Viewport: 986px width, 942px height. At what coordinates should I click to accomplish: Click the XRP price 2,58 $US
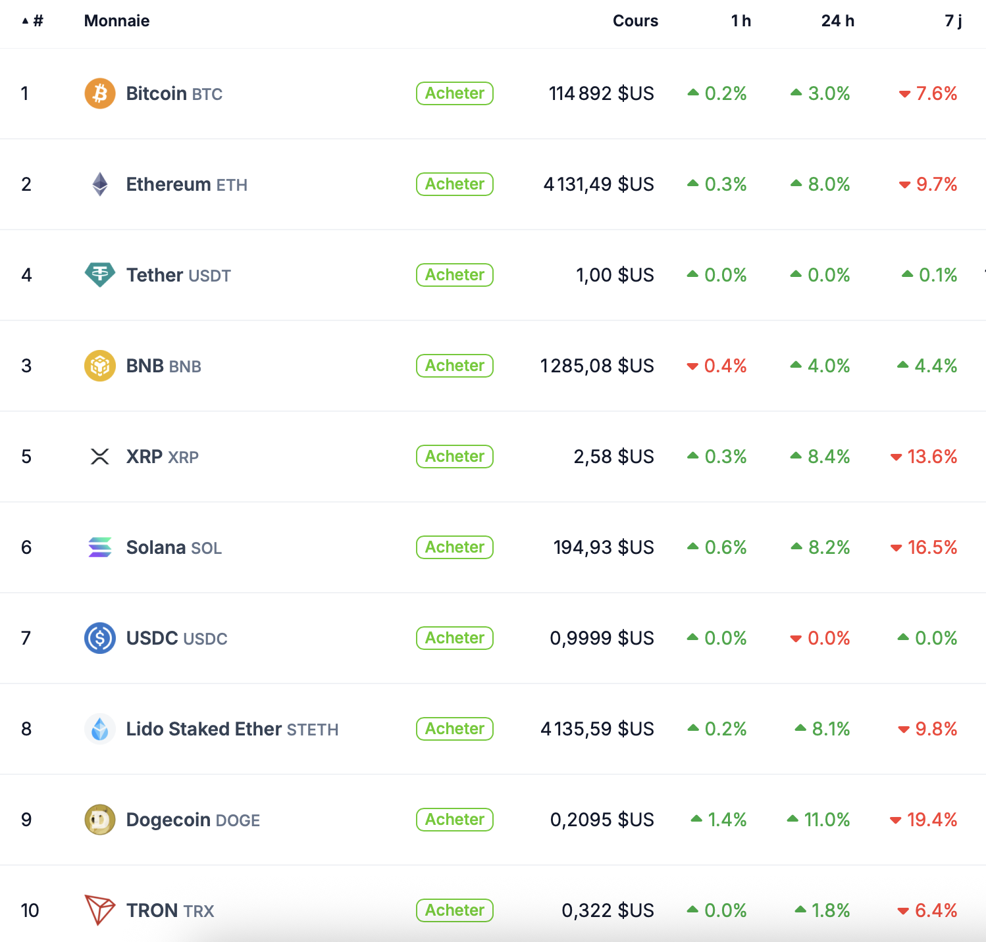tap(613, 457)
